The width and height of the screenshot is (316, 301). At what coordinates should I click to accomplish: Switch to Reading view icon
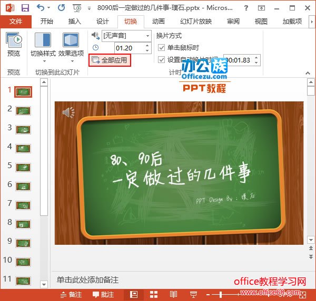coord(173,295)
